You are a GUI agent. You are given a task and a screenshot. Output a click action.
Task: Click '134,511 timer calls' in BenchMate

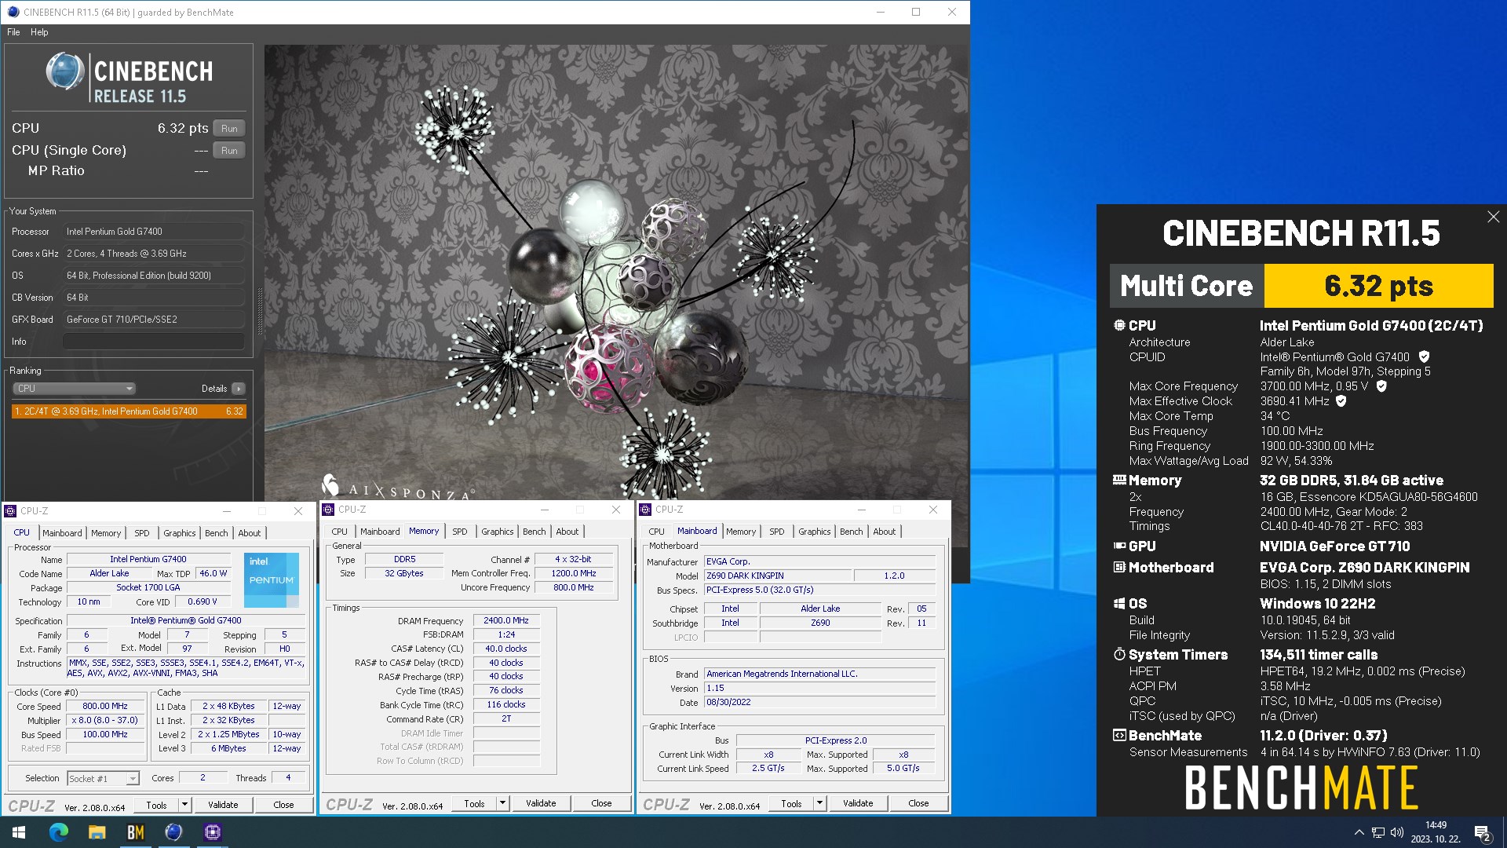(x=1319, y=655)
